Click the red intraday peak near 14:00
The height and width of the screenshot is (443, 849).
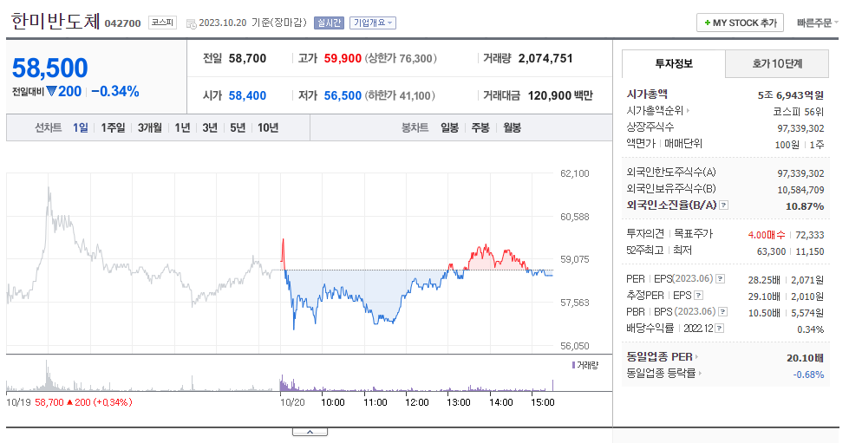coord(486,247)
